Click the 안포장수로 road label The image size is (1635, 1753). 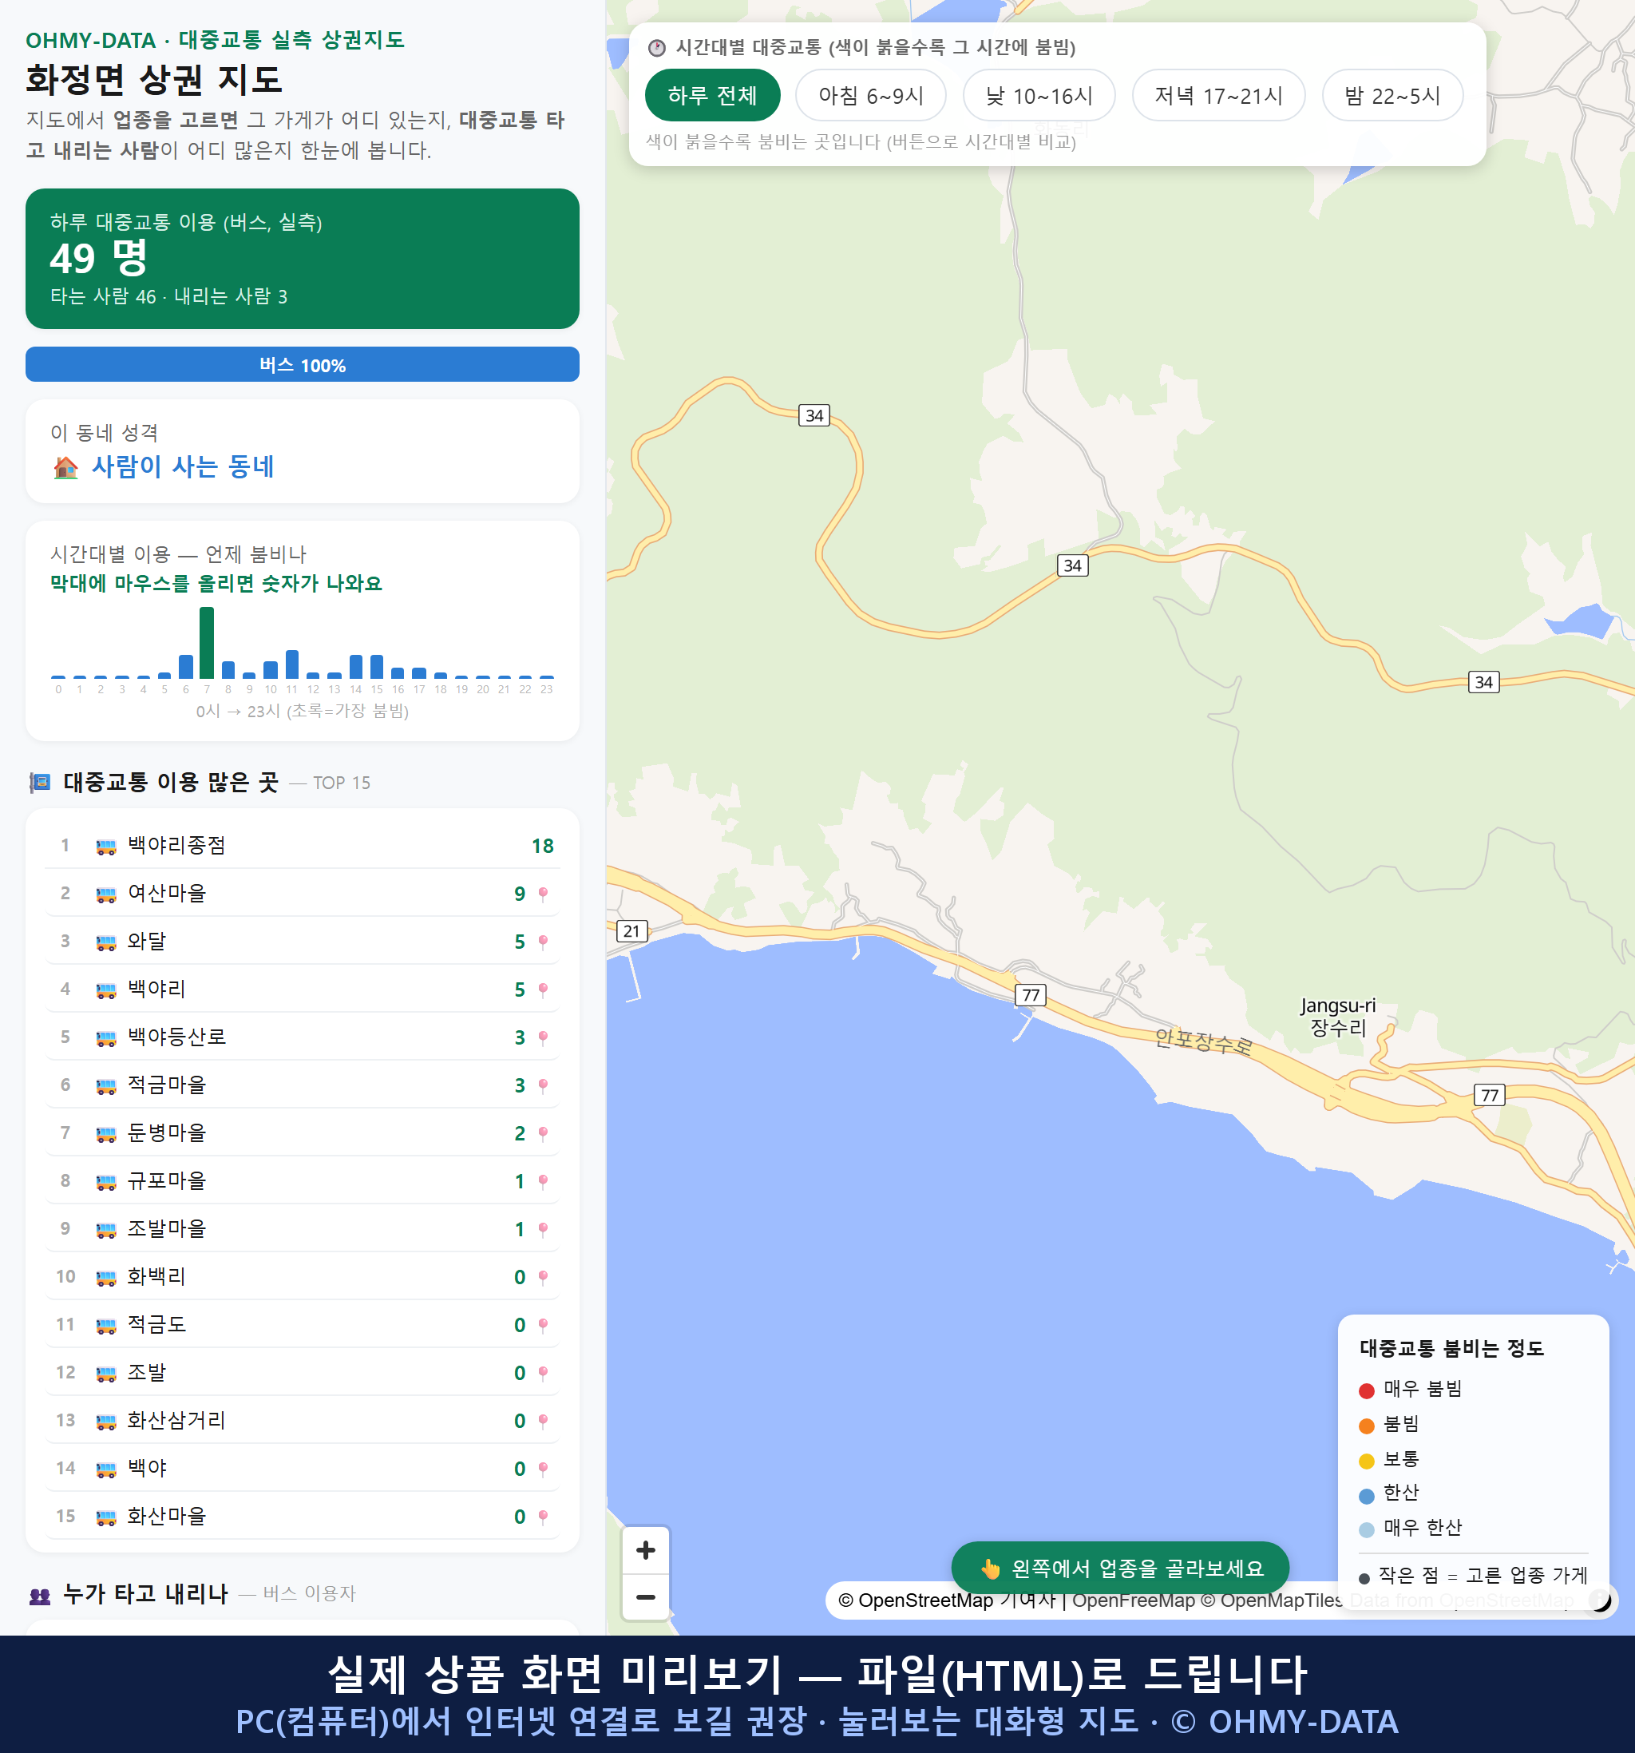[x=1203, y=1041]
